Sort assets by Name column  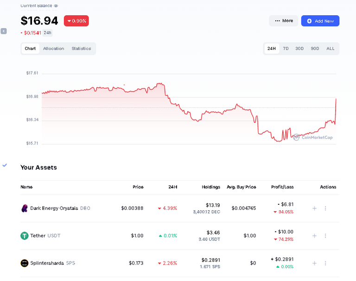click(26, 187)
